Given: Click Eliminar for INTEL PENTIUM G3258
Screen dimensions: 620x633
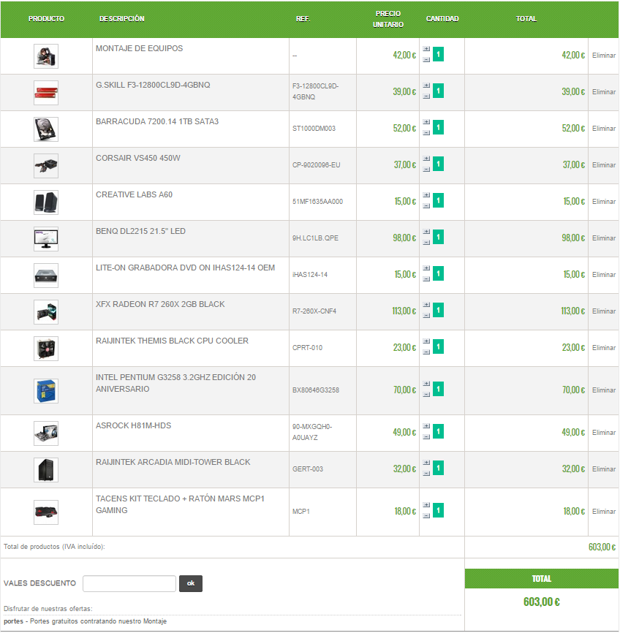Looking at the screenshot, I should click(x=604, y=390).
